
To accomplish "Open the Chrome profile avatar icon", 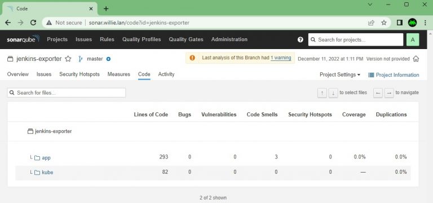I will 412,23.
